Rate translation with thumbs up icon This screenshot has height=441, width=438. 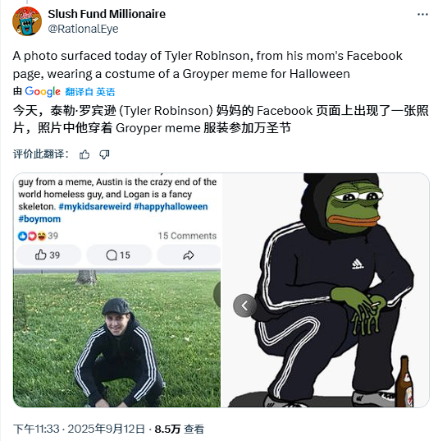coord(84,154)
